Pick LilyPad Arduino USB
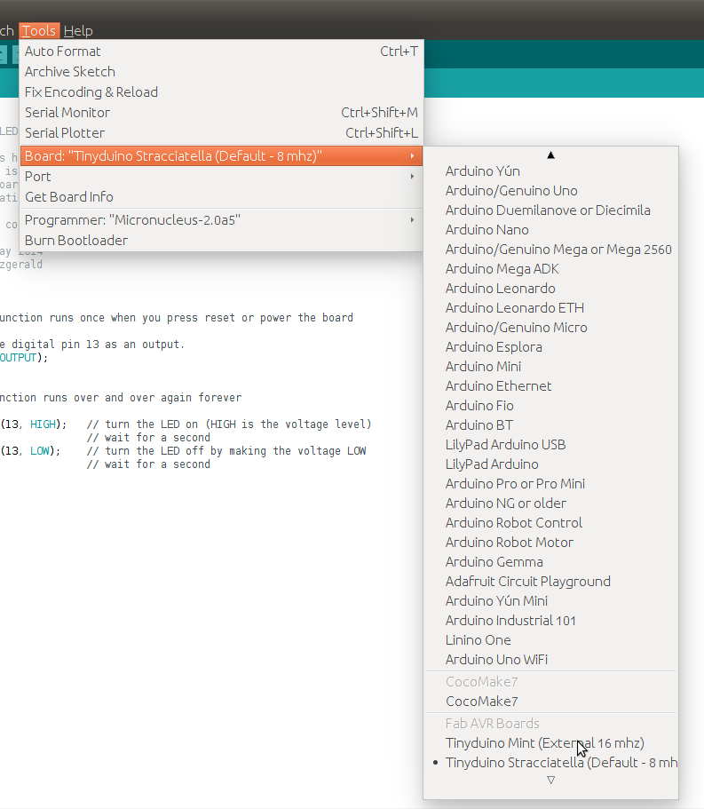The image size is (704, 809). (x=550, y=445)
